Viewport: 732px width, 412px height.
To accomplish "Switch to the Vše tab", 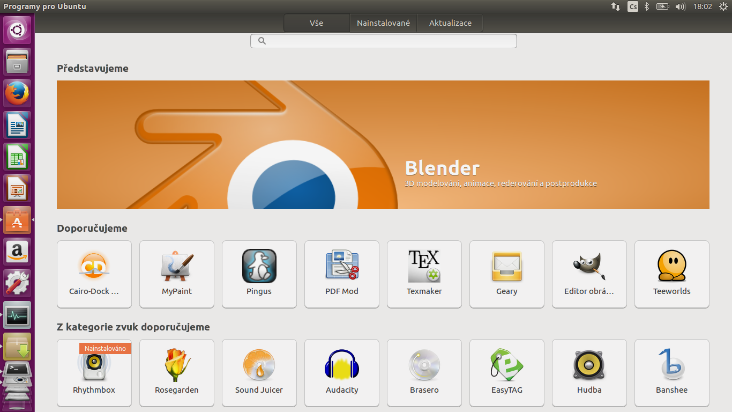I will point(316,23).
